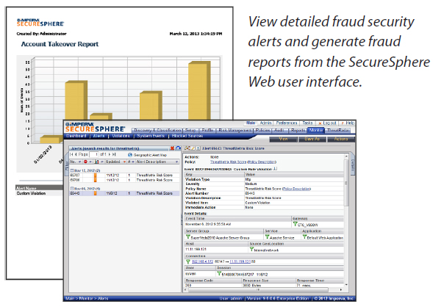Go to first page of alerts list
433x307 pixels.
point(71,154)
